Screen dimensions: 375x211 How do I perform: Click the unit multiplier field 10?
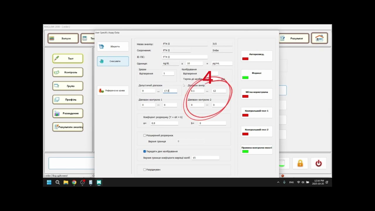click(195, 63)
